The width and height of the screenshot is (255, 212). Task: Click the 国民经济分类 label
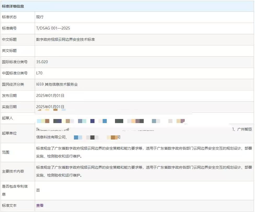tap(13, 85)
